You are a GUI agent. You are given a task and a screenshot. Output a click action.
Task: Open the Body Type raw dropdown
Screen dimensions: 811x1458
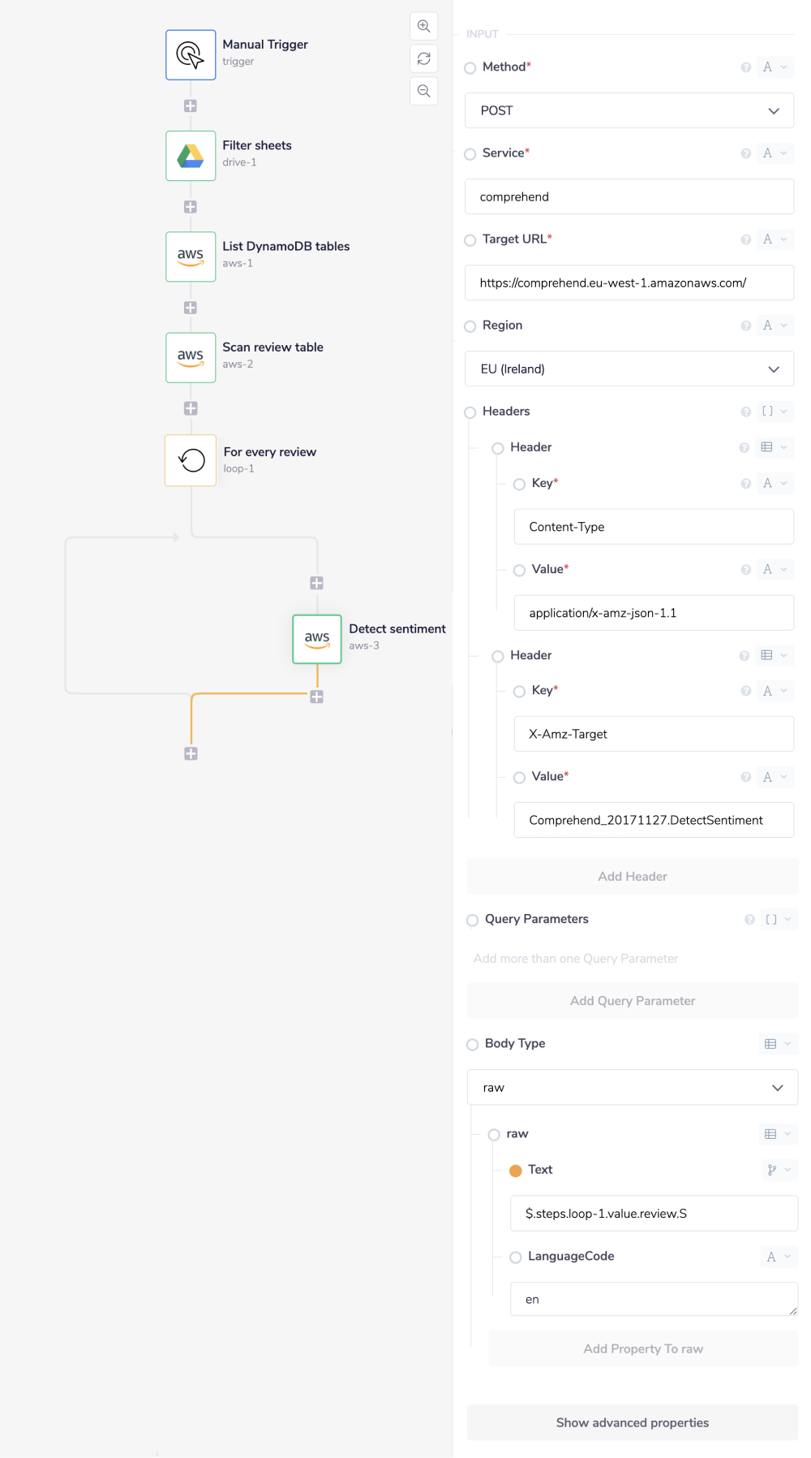click(632, 1087)
